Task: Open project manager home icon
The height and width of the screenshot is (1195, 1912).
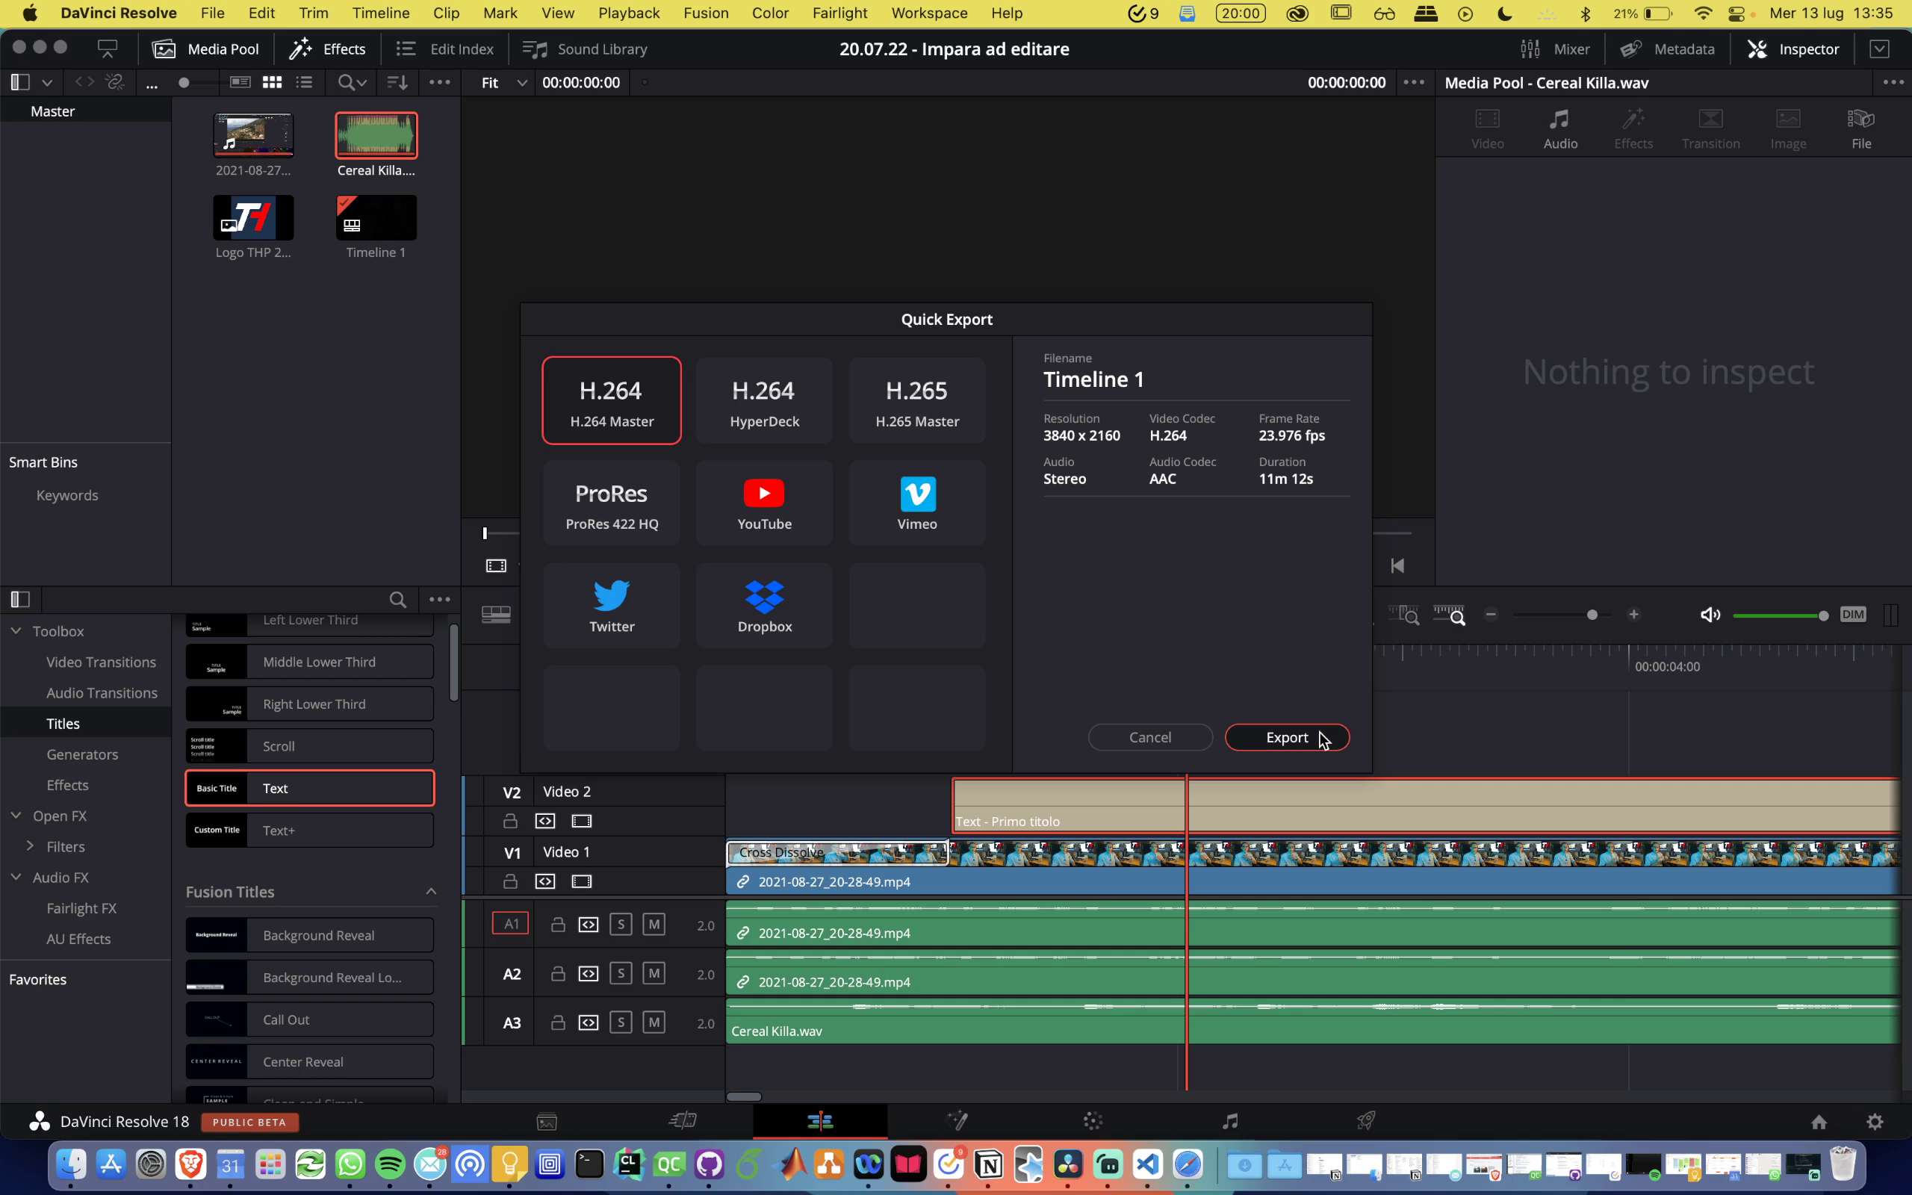Action: click(x=1819, y=1123)
